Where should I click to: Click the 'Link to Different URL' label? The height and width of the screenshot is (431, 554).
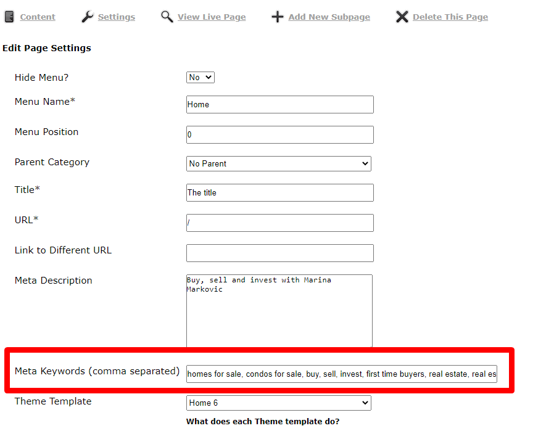(63, 250)
